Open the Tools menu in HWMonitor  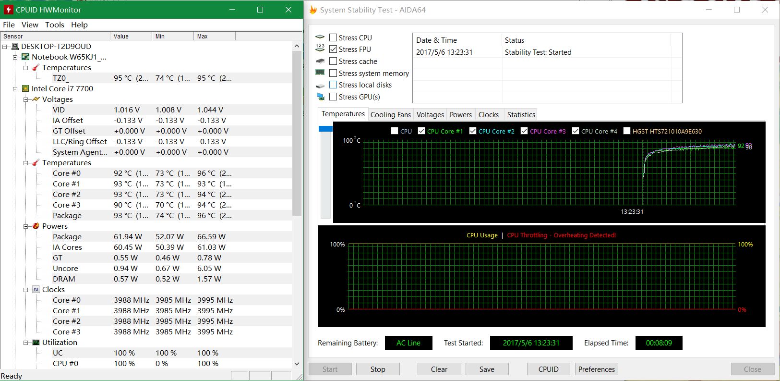(55, 25)
